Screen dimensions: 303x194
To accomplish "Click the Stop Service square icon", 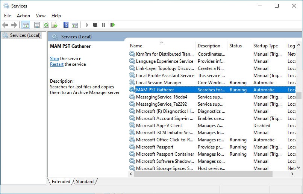I will 95,25.
